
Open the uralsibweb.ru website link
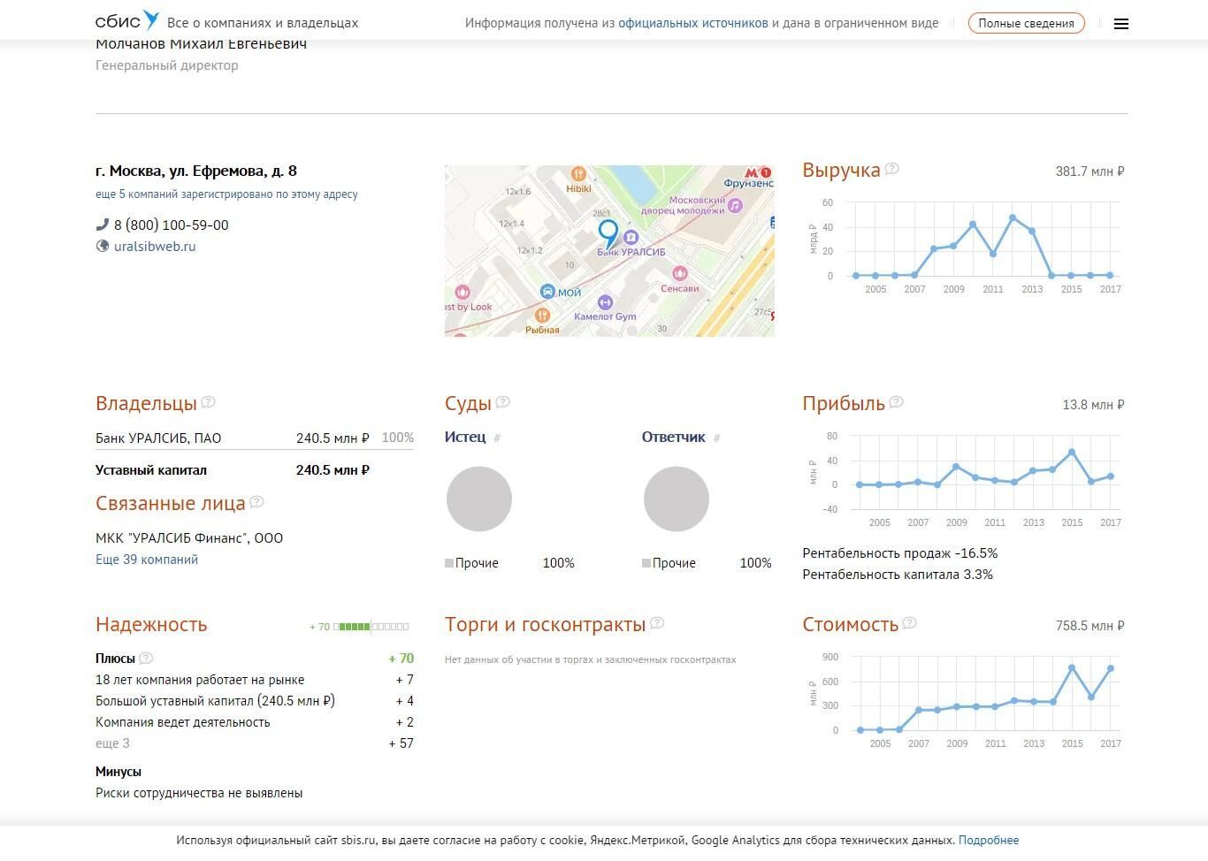coord(155,246)
